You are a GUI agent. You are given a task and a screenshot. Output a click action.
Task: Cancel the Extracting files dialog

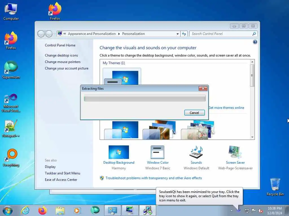[194, 113]
